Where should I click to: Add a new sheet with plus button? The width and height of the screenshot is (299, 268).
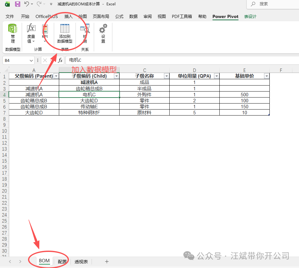pyautogui.click(x=107, y=262)
